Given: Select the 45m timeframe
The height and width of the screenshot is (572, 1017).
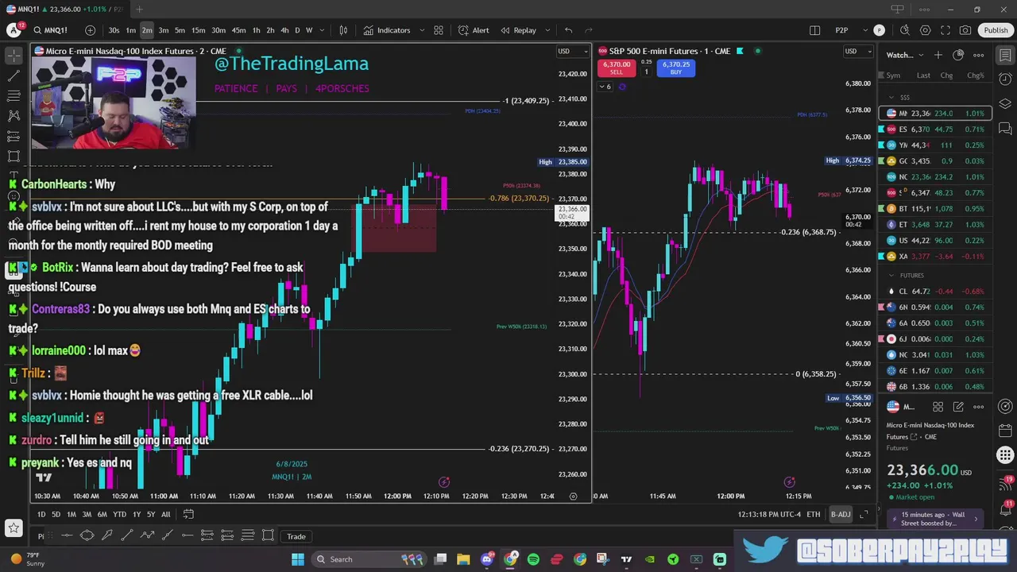Looking at the screenshot, I should click(x=238, y=30).
